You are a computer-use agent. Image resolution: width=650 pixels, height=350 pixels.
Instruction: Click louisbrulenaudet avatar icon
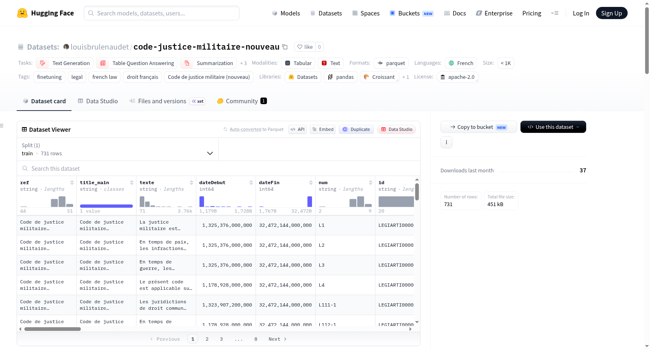66,47
